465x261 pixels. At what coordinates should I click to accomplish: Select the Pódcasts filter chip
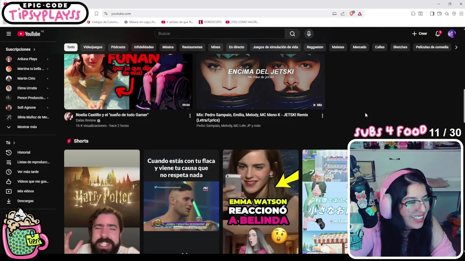click(118, 47)
